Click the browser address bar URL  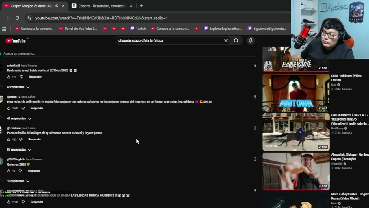click(101, 18)
